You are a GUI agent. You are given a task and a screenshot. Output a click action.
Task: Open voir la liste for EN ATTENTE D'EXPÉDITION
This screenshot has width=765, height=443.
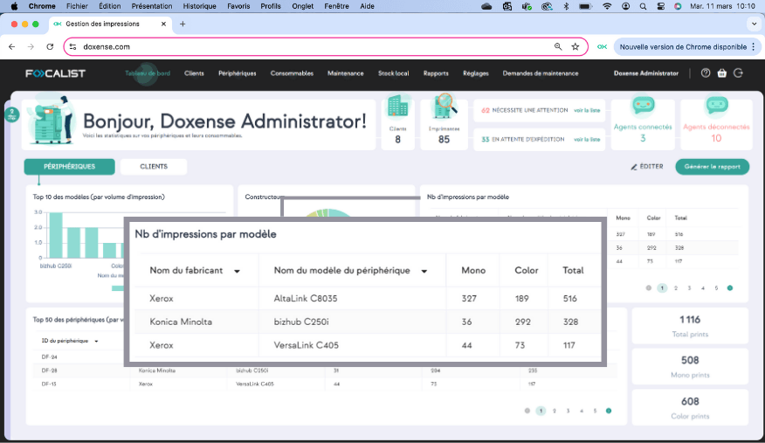coord(587,140)
